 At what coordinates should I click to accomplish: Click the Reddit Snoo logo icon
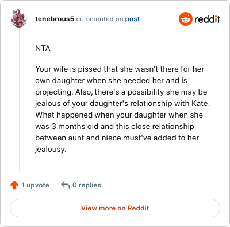[x=186, y=19]
